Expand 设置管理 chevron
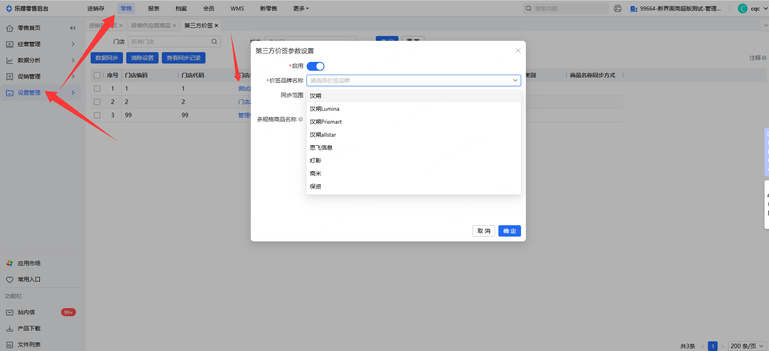 (x=73, y=93)
